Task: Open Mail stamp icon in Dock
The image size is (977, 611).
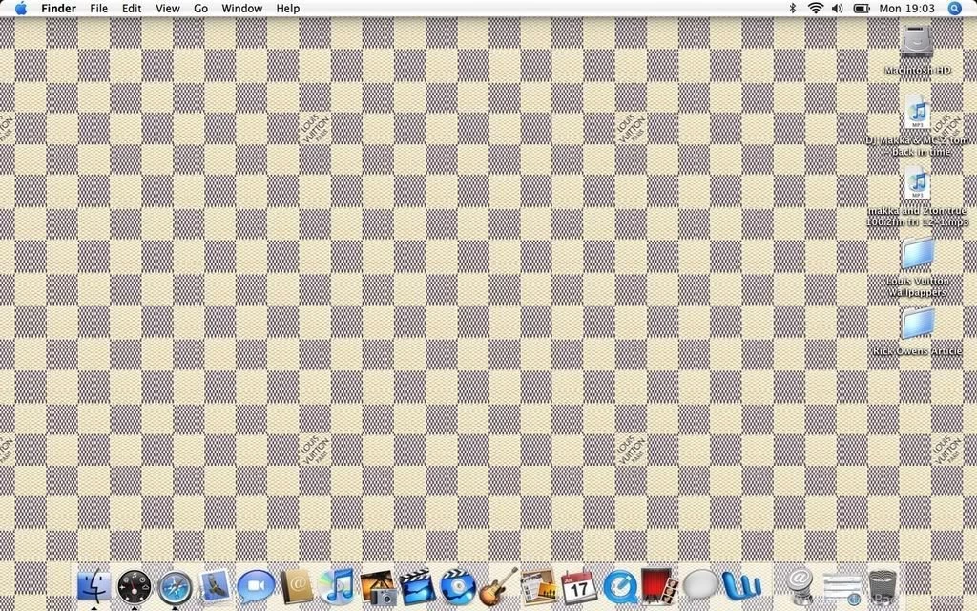Action: click(215, 587)
